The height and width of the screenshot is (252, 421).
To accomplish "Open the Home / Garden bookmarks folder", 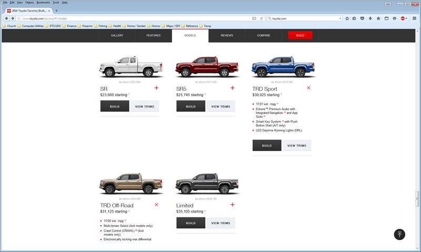I will click(x=134, y=26).
